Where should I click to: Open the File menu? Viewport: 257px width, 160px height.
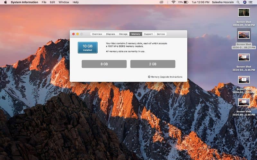coord(44,2)
